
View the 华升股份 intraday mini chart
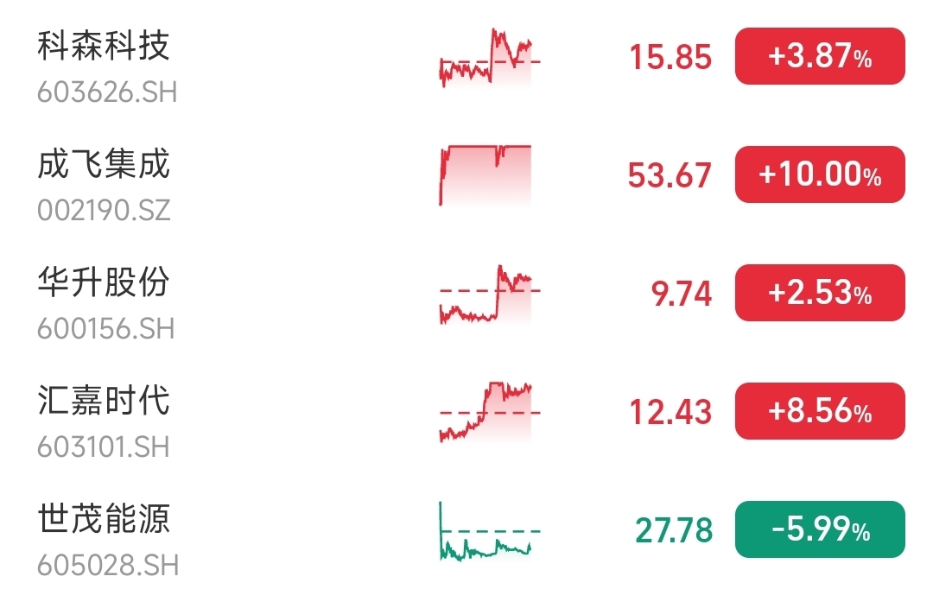490,294
